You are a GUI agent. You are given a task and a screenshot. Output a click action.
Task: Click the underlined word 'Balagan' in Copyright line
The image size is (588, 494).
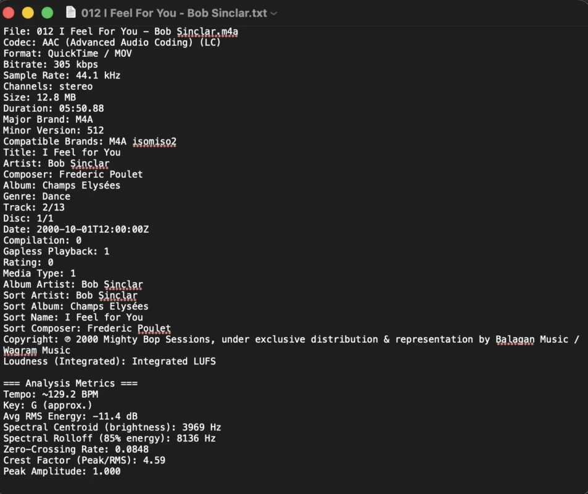pyautogui.click(x=515, y=340)
